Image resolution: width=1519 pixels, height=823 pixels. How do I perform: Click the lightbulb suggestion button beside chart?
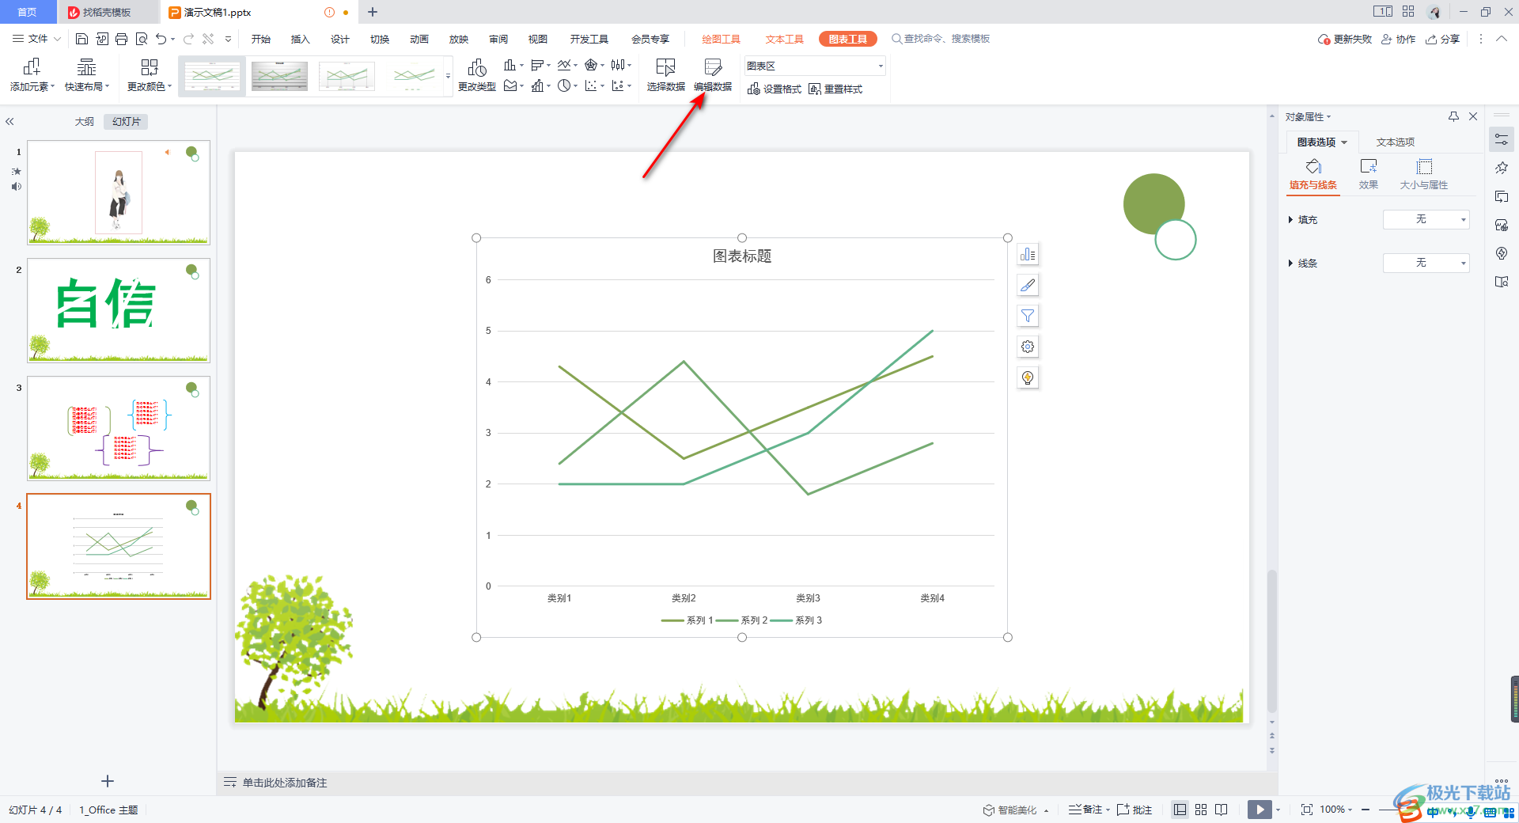pyautogui.click(x=1028, y=377)
